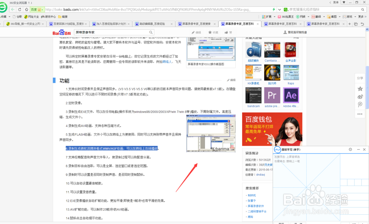Click the Baidu Baike search magnifier icon

point(151,32)
